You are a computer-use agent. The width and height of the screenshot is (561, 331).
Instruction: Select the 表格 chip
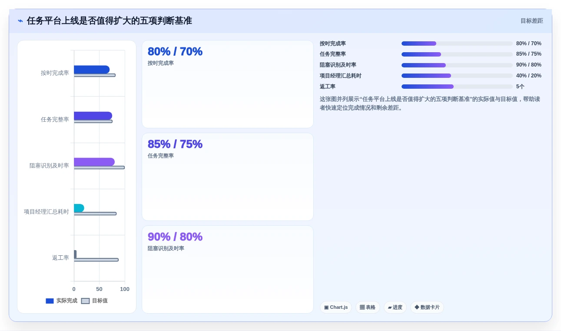point(368,308)
